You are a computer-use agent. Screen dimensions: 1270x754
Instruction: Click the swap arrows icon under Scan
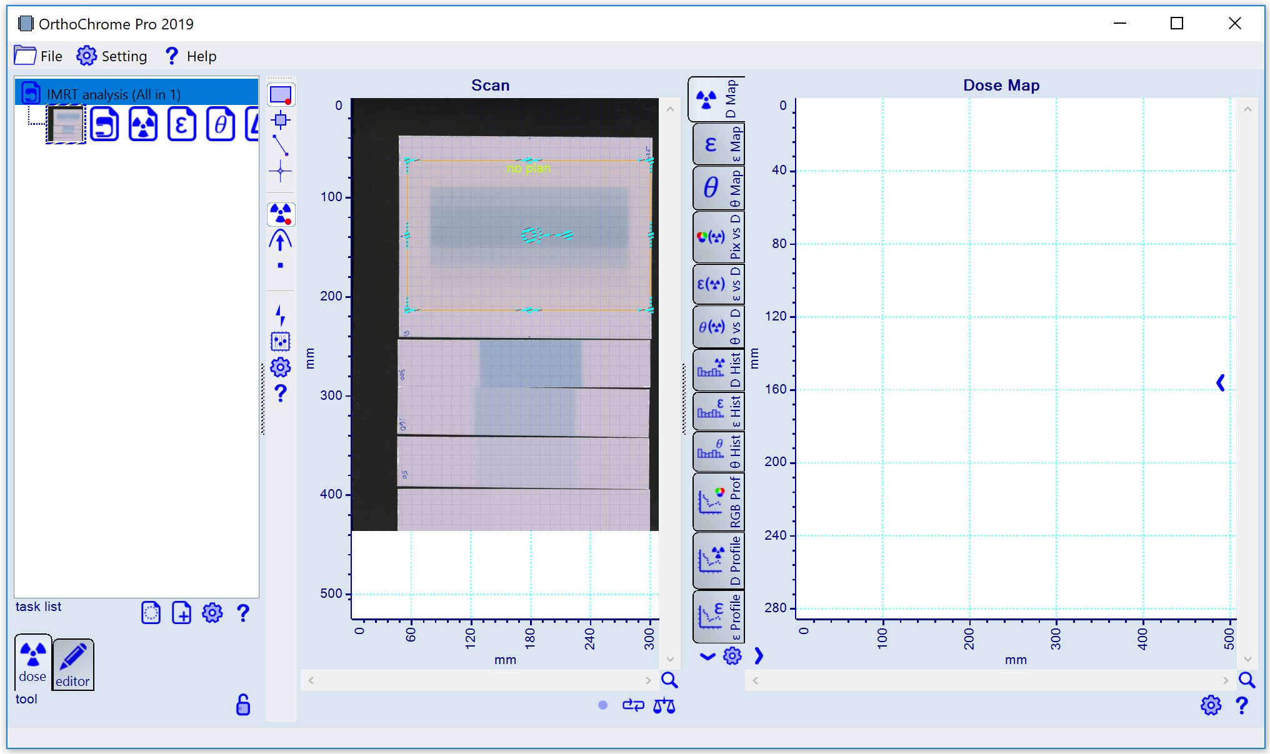[633, 705]
